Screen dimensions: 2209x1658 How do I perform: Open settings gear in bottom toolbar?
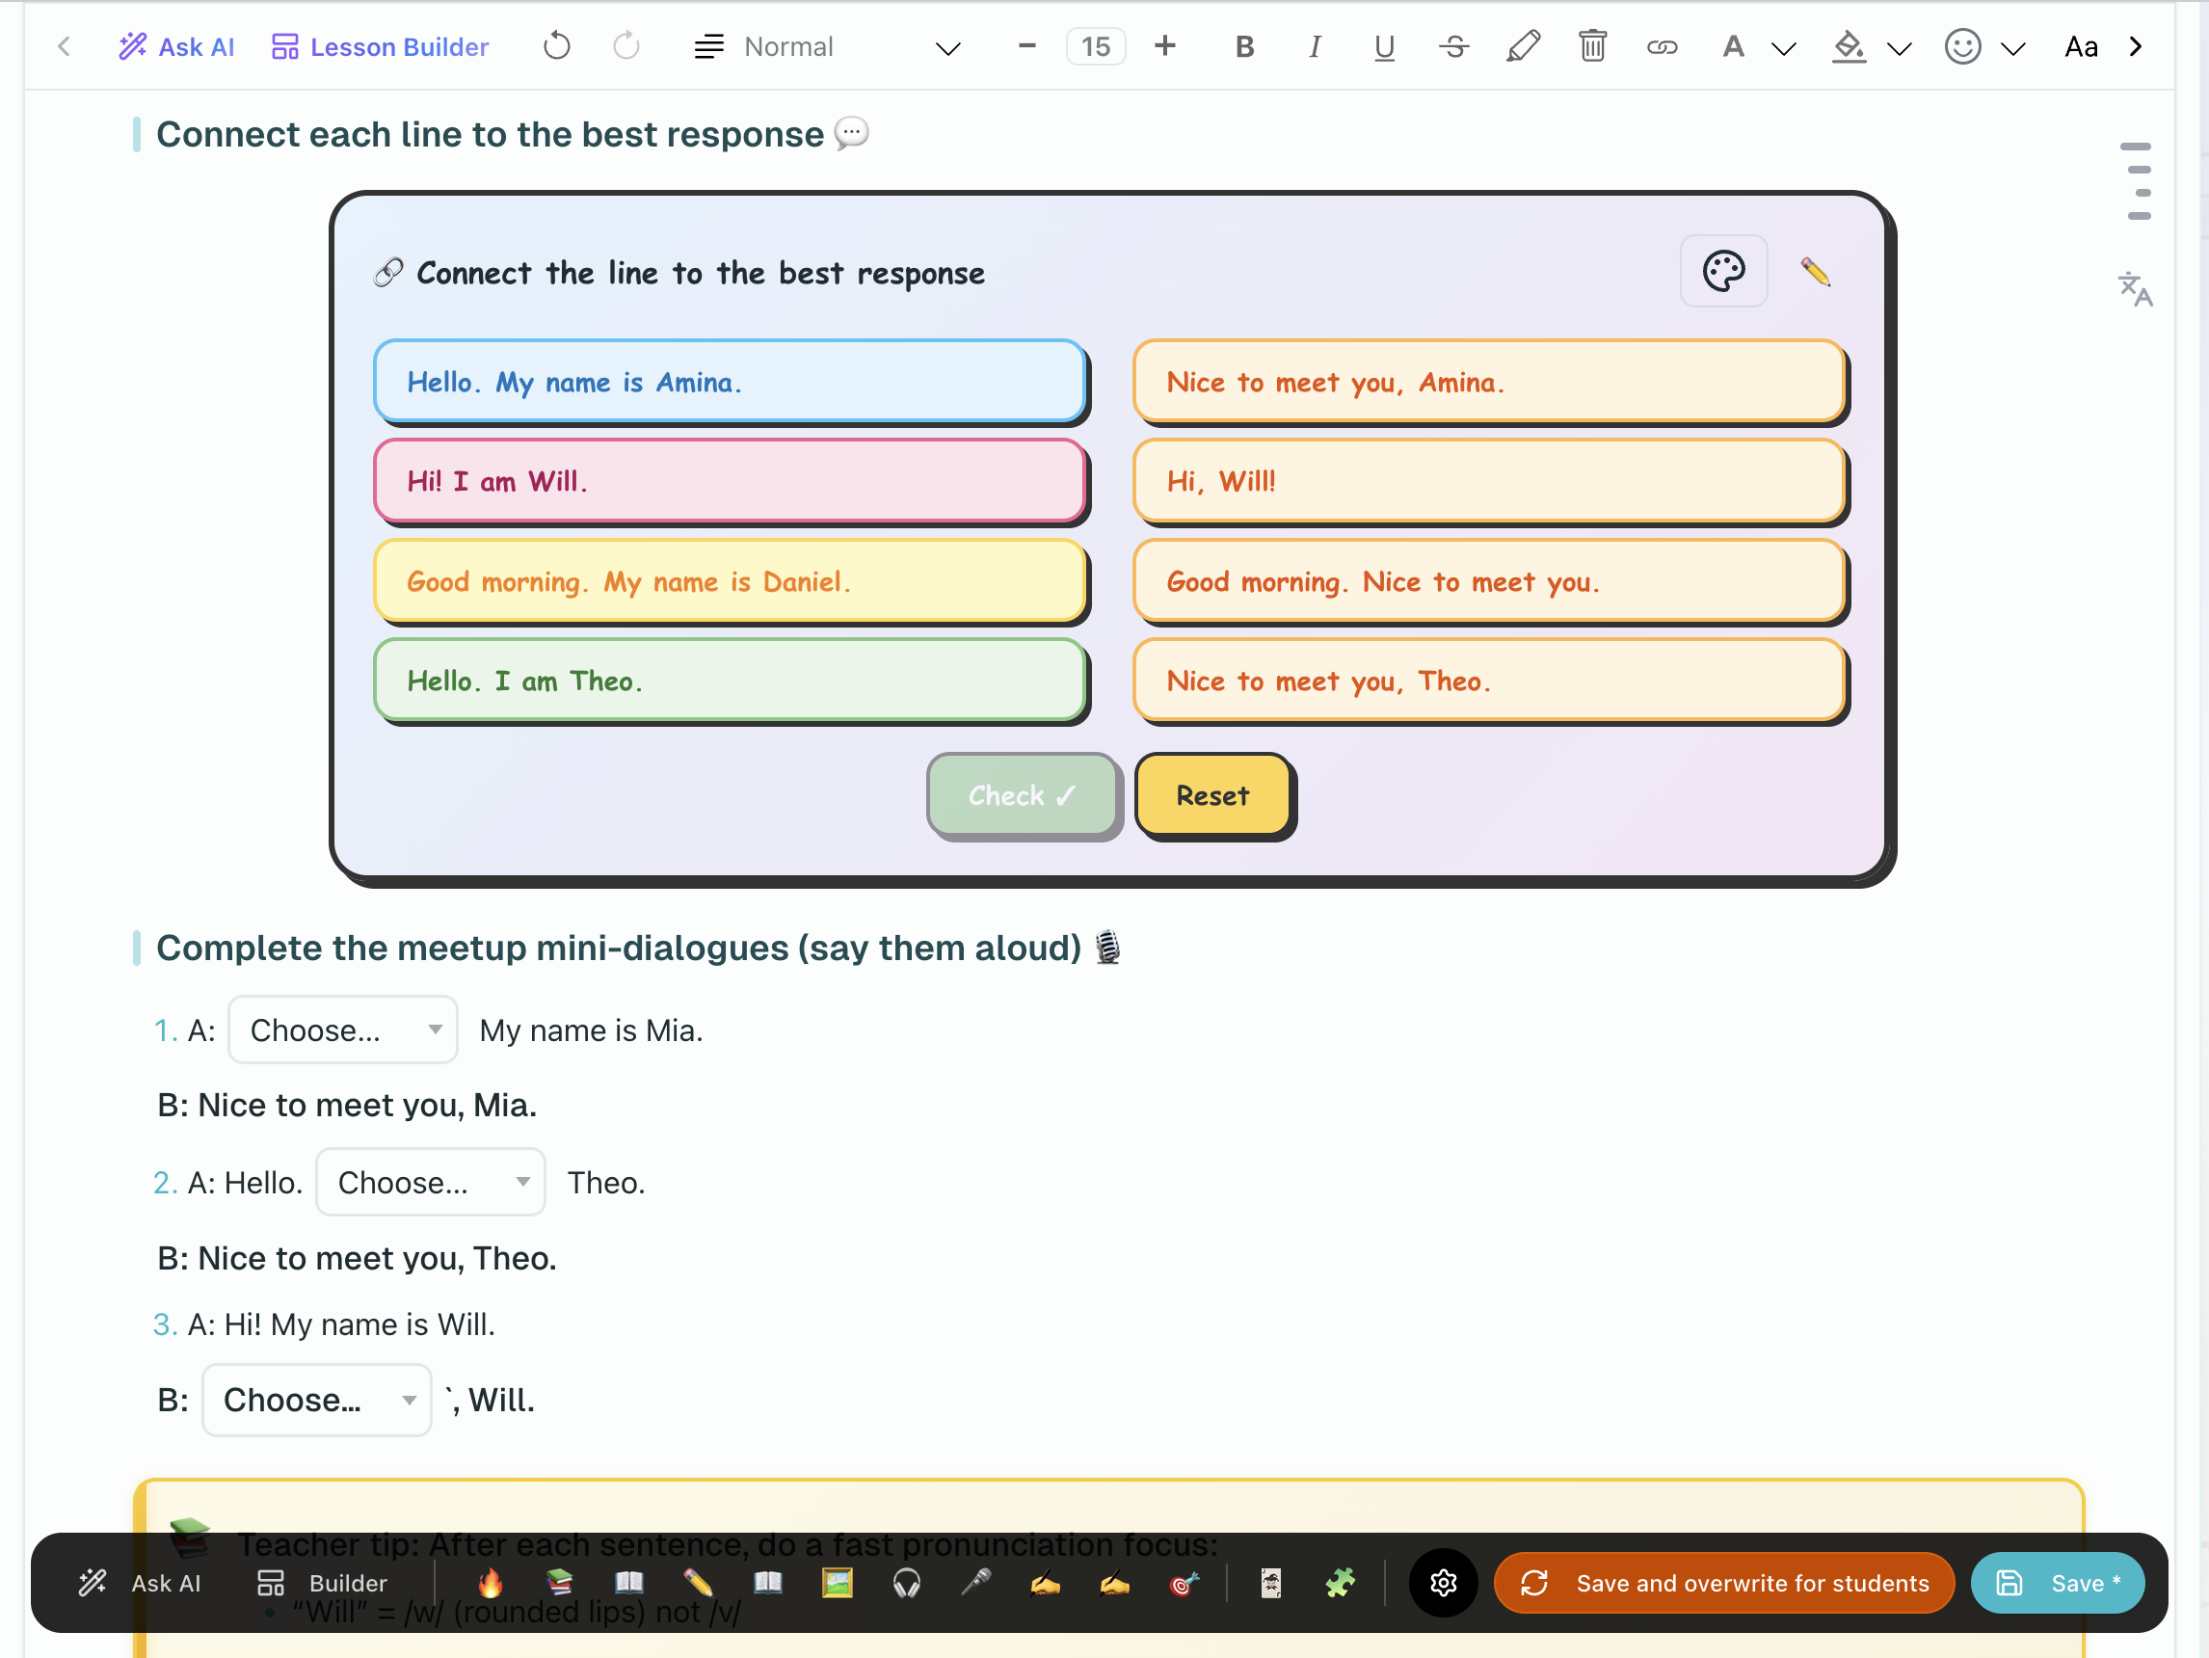[x=1443, y=1583]
